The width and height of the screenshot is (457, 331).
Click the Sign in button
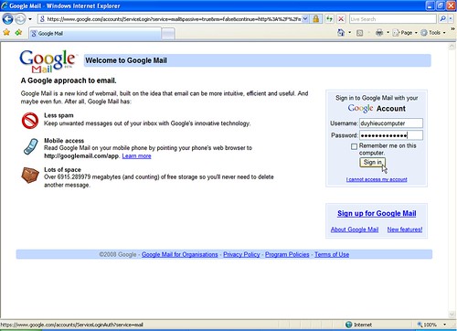click(x=372, y=162)
